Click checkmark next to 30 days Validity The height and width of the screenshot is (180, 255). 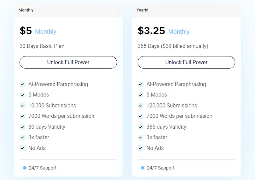pyautogui.click(x=22, y=127)
